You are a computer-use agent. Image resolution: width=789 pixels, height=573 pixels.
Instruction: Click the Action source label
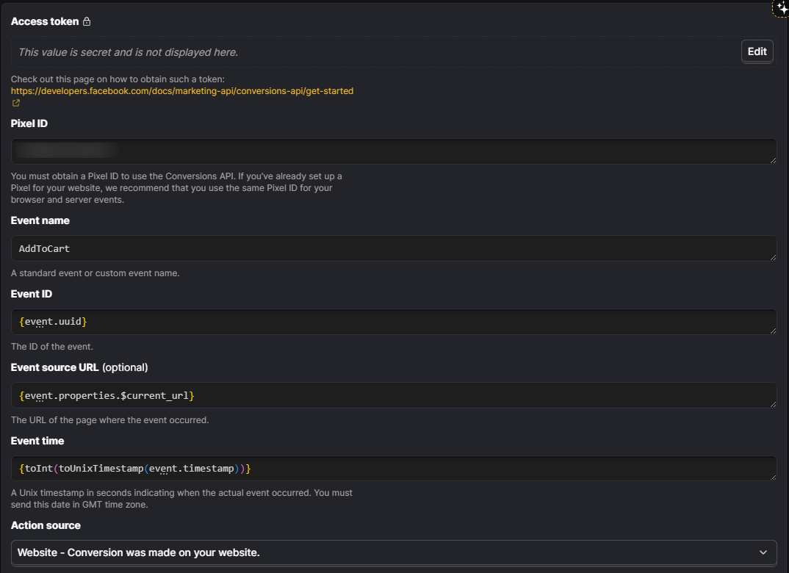click(46, 525)
